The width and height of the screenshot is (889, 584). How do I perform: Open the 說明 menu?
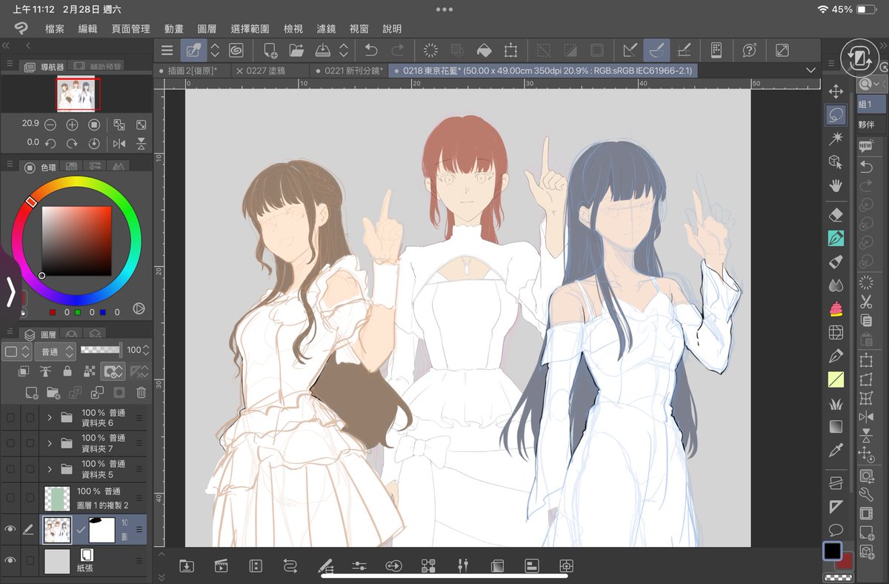[x=392, y=29]
